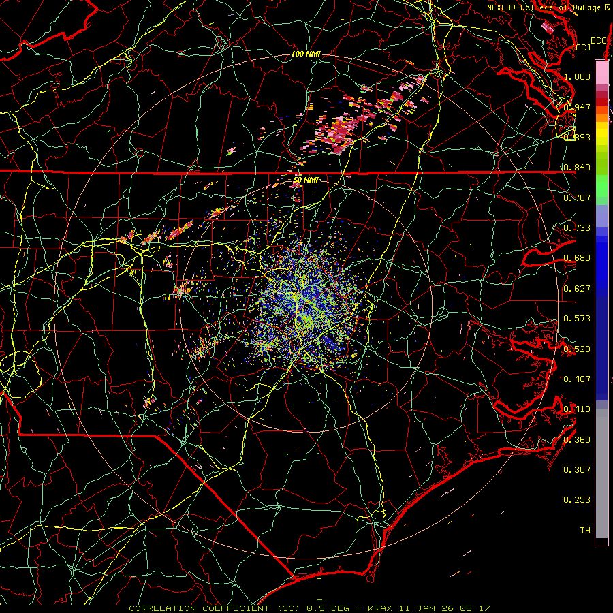This screenshot has width=613, height=613.
Task: Pick the gray segment of the color bar
Action: [x=601, y=473]
